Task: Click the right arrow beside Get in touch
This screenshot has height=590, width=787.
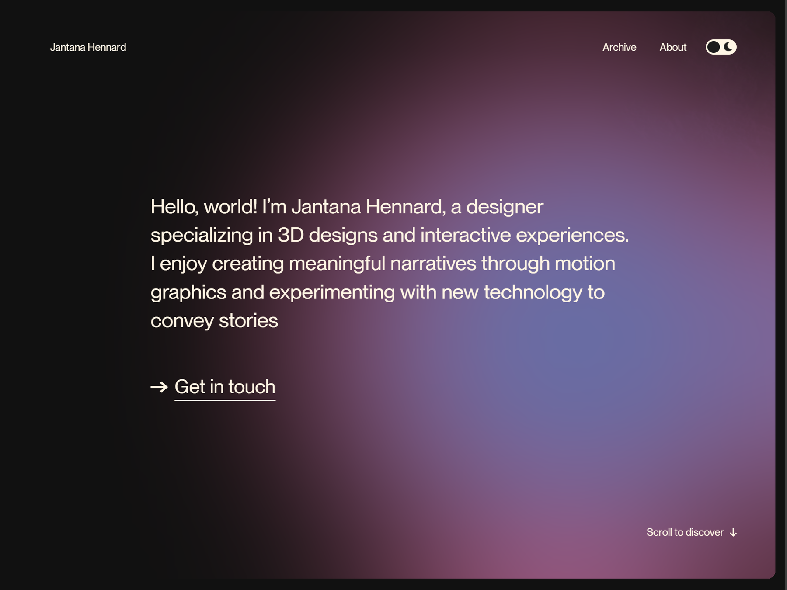Action: [159, 387]
